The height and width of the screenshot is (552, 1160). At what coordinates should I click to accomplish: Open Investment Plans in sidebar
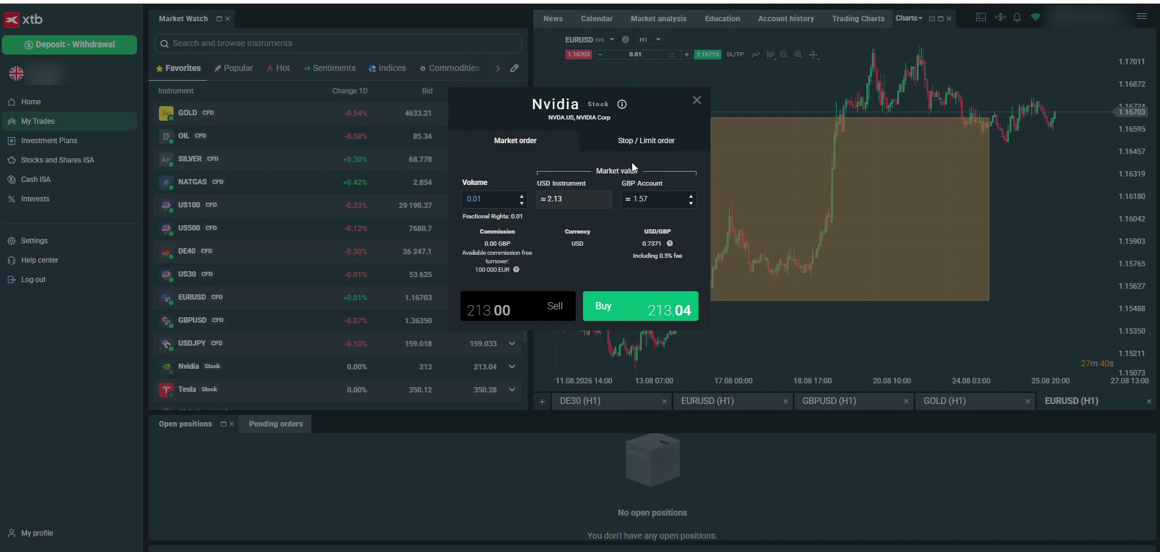coord(49,141)
